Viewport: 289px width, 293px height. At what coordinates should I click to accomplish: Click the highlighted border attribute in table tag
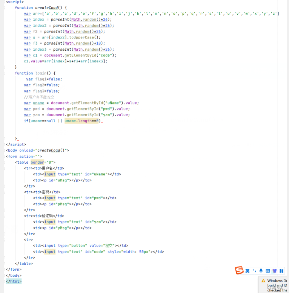(x=37, y=163)
